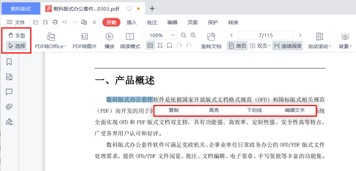
Task: Activate the Select (选择) tool
Action: (x=16, y=46)
